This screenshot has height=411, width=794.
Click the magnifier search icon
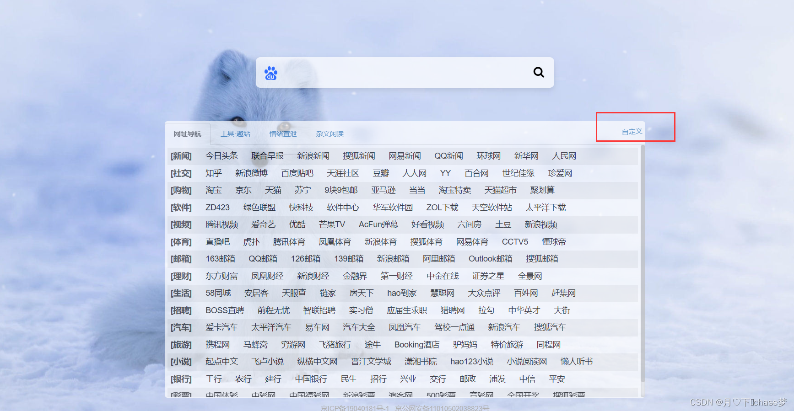point(539,72)
